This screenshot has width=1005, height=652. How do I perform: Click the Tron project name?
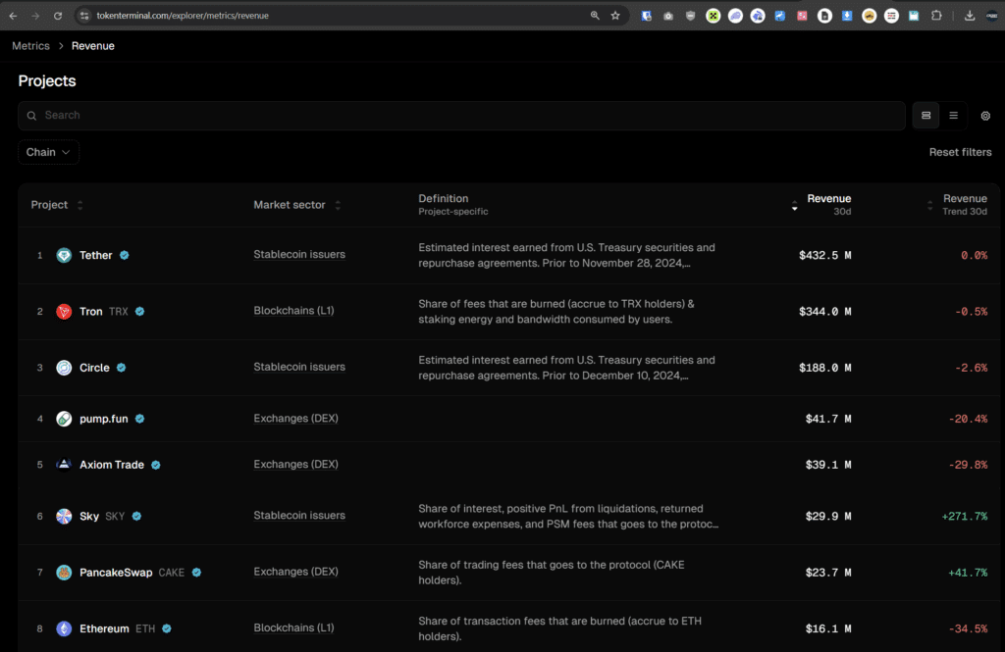pos(91,312)
